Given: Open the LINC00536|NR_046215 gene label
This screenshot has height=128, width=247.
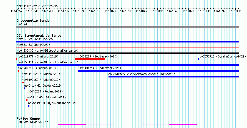Looking at the screenshot, I should [x=32, y=122].
